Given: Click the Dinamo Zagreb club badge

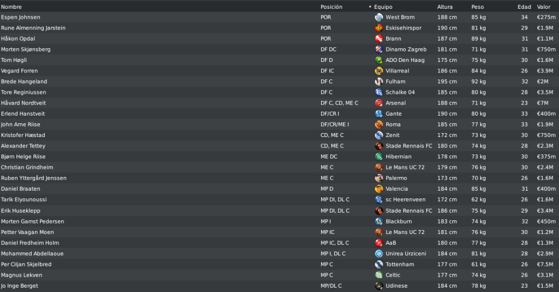Looking at the screenshot, I should pos(379,49).
